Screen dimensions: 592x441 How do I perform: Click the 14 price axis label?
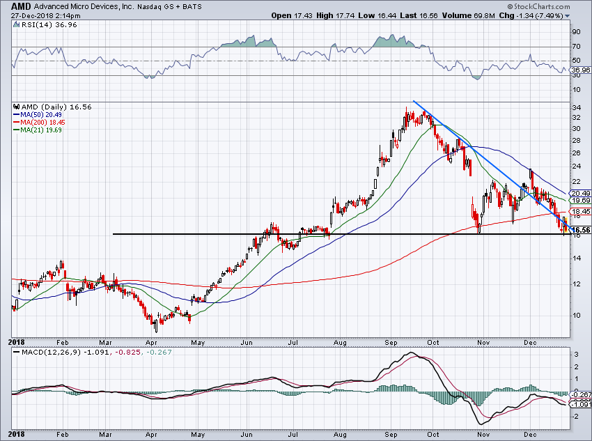click(576, 258)
